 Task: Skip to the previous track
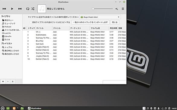pos(4,9)
